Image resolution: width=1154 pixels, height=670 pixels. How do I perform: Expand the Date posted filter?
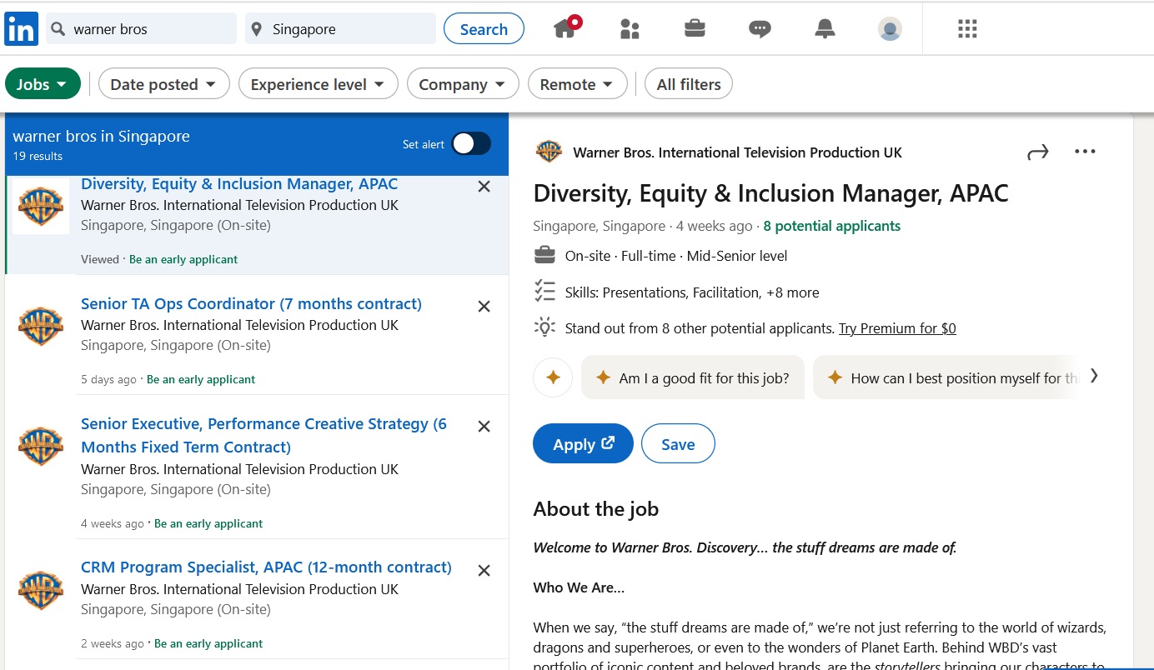pos(163,83)
